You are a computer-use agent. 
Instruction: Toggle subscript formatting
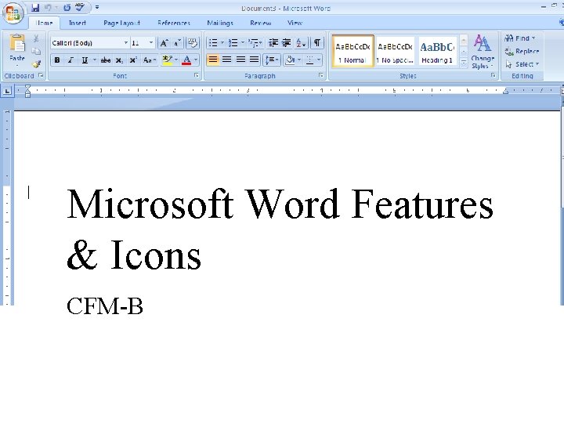tap(119, 60)
